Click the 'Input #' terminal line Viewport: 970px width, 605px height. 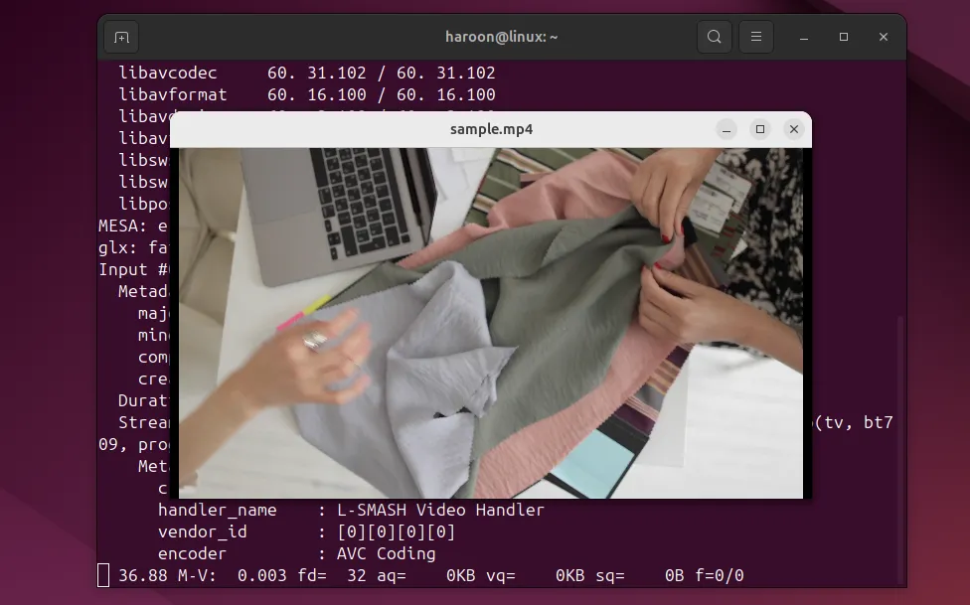(x=133, y=269)
